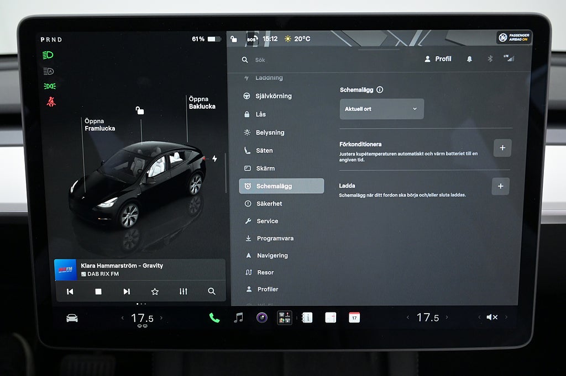Tap the 61% battery indicator
Viewport: 566px width, 376px height.
206,39
